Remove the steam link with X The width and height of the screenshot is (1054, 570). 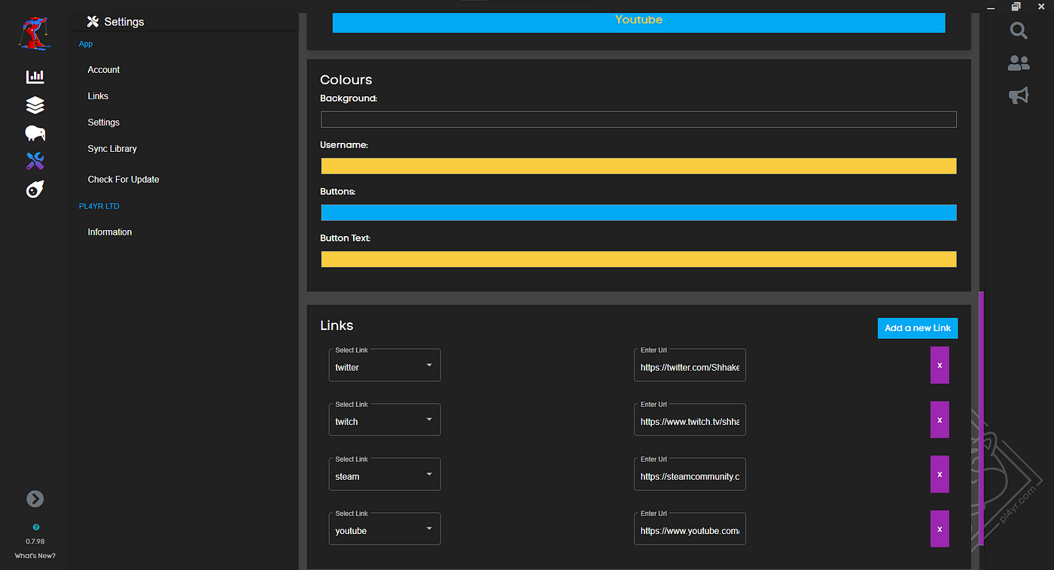click(940, 474)
